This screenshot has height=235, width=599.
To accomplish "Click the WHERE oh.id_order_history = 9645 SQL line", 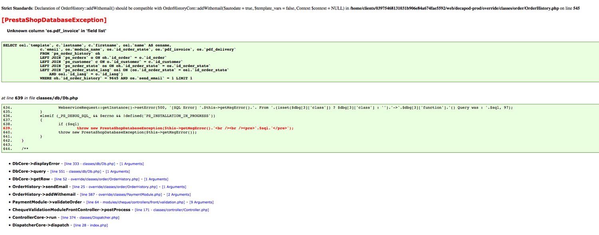I will tap(116, 79).
